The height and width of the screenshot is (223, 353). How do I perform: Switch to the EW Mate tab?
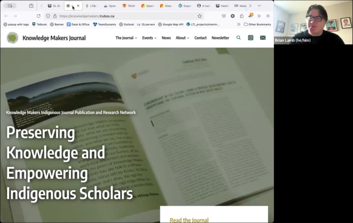pyautogui.click(x=240, y=6)
